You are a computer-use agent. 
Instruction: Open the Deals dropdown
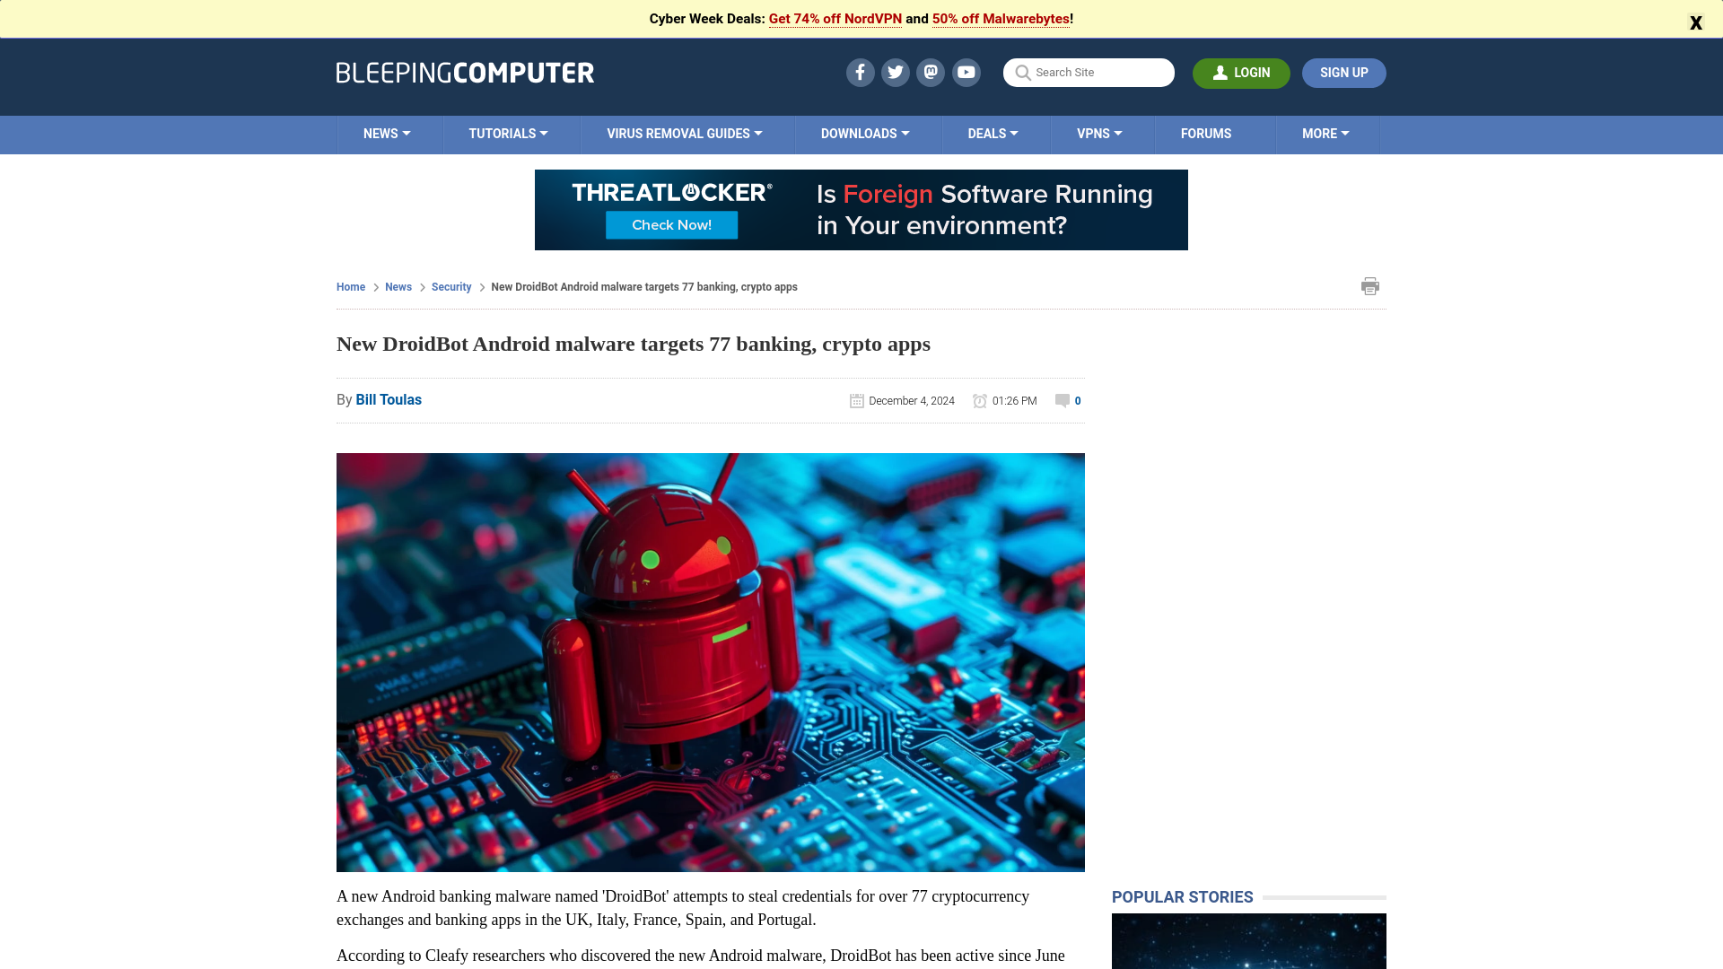pyautogui.click(x=993, y=134)
